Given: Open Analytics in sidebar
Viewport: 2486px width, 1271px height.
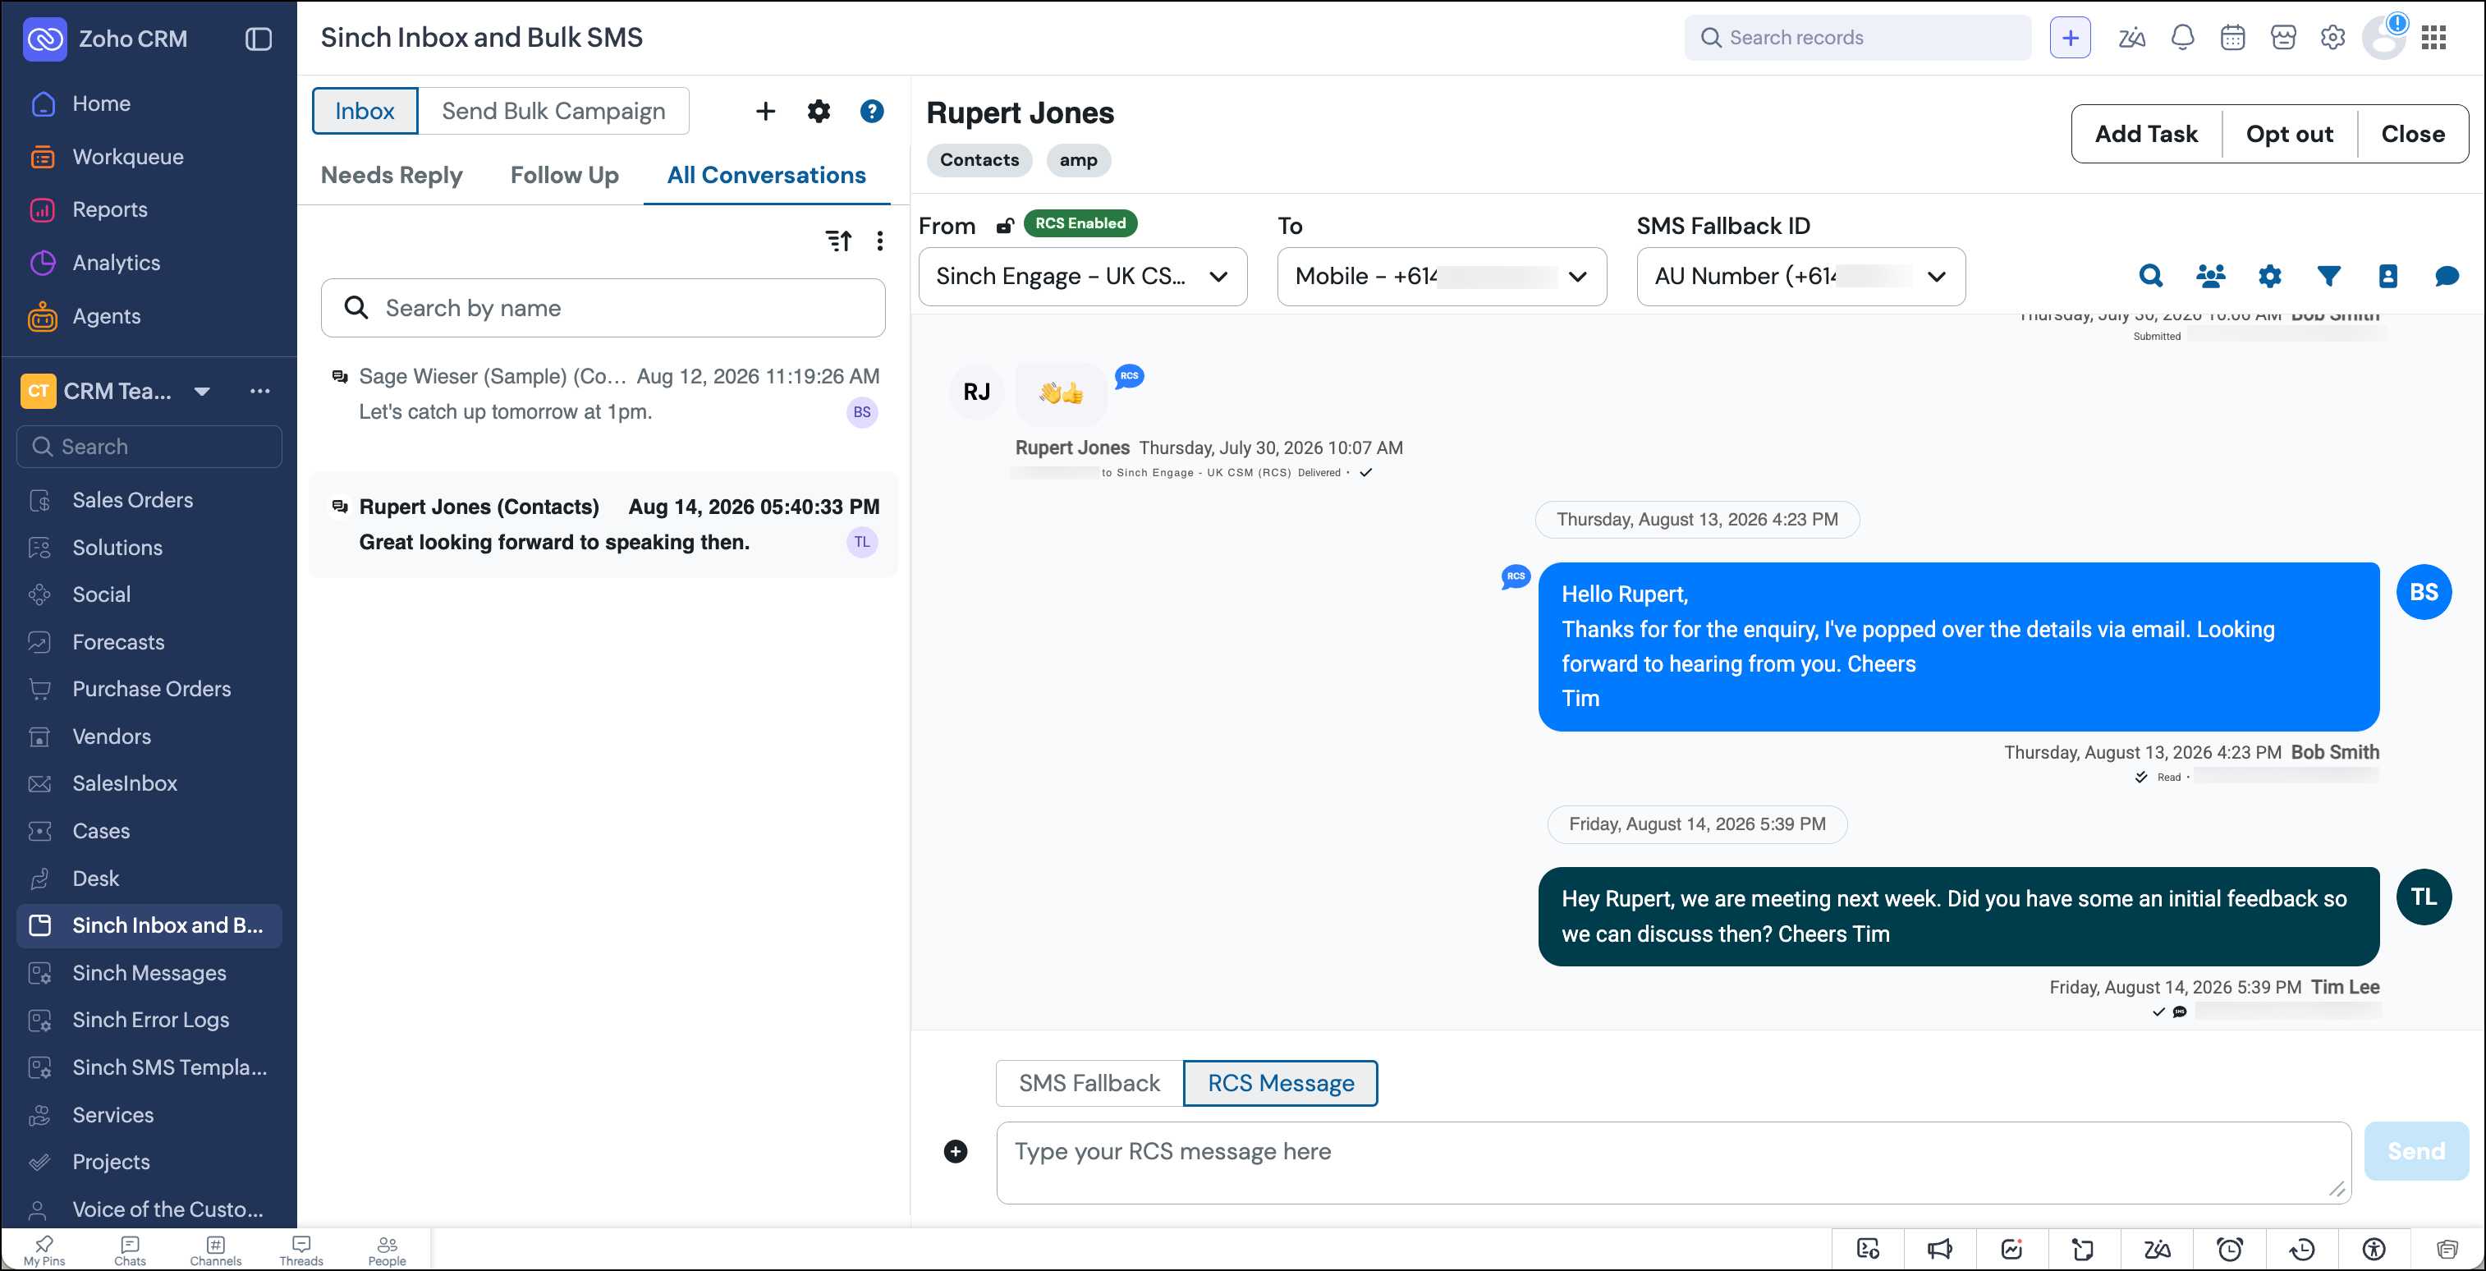Looking at the screenshot, I should [116, 263].
